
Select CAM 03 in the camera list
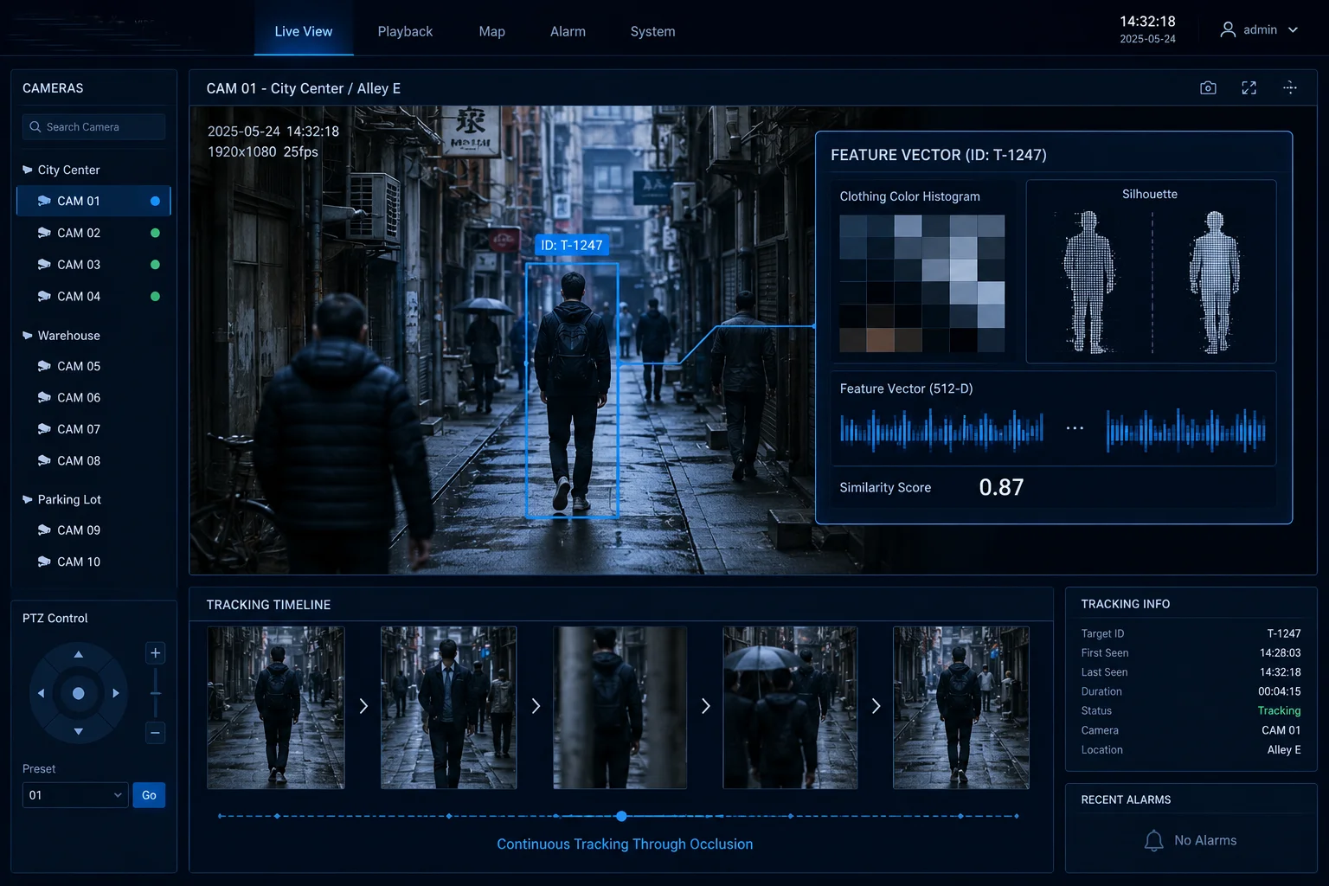coord(93,265)
